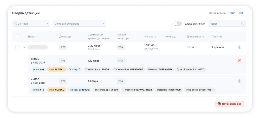The height and width of the screenshot is (118, 260).
Task: Click the Длительность column header
Action: (x=195, y=37)
